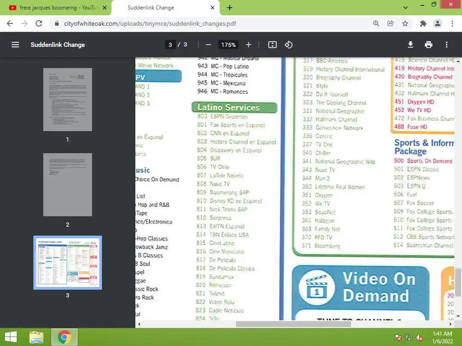Click the address bar URL

(x=150, y=23)
